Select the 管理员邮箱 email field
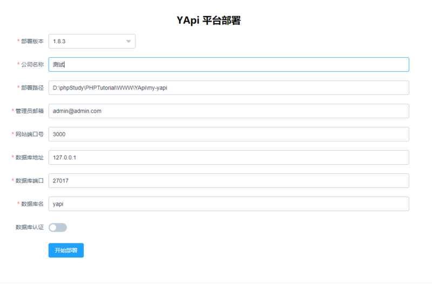 [x=228, y=111]
